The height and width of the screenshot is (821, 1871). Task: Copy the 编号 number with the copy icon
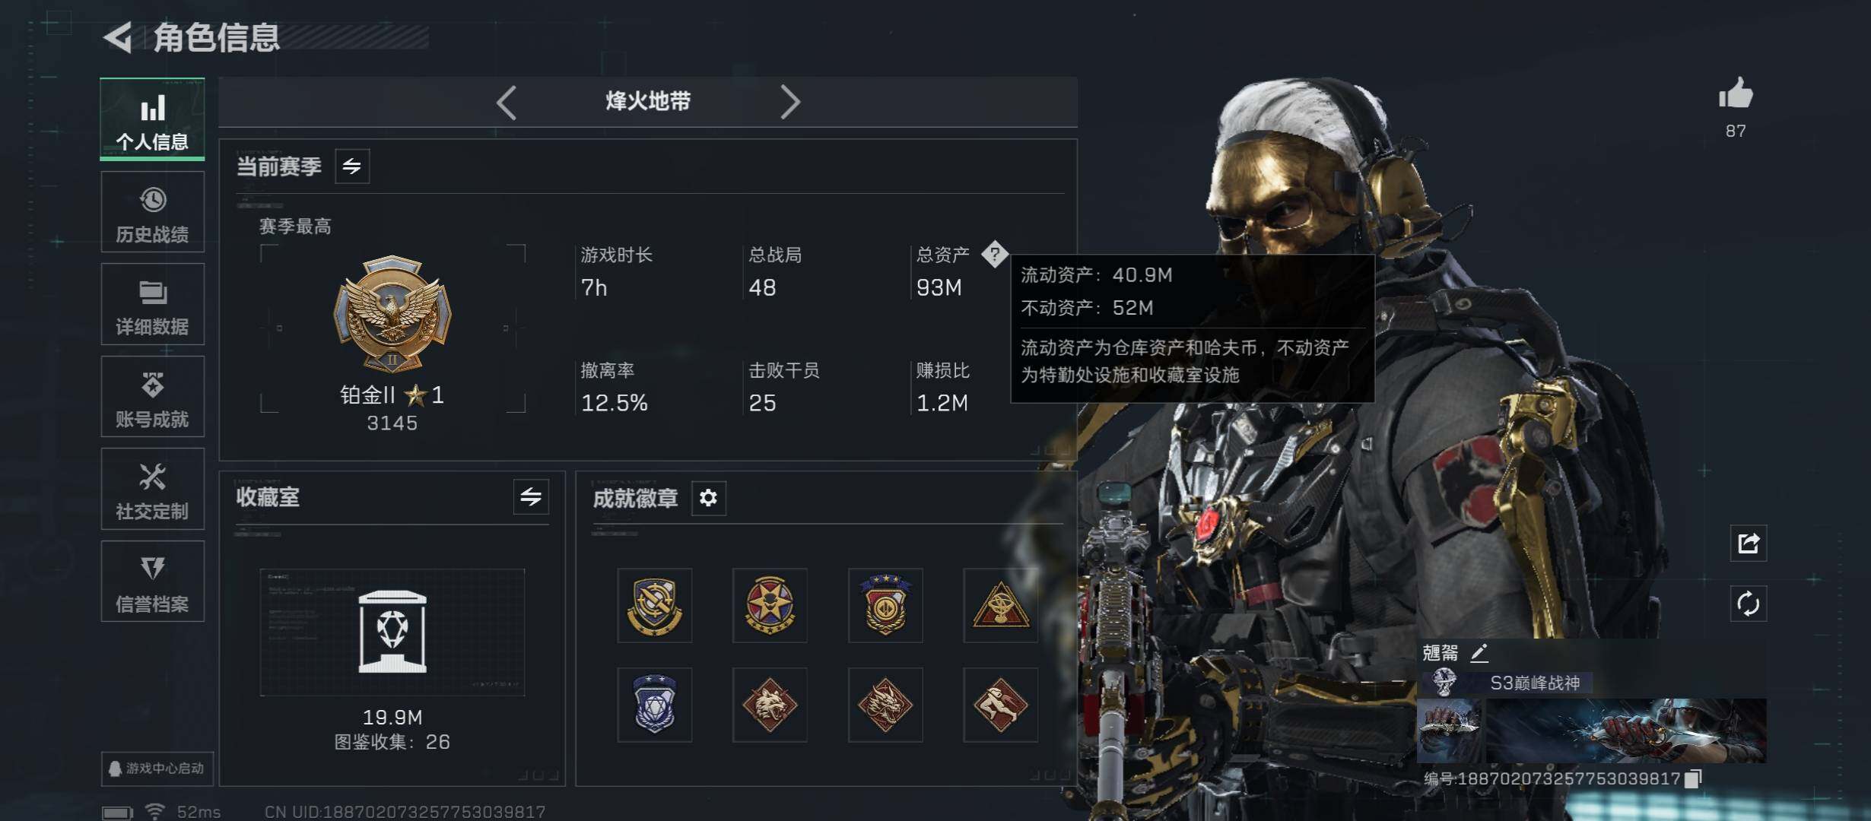point(1693,778)
